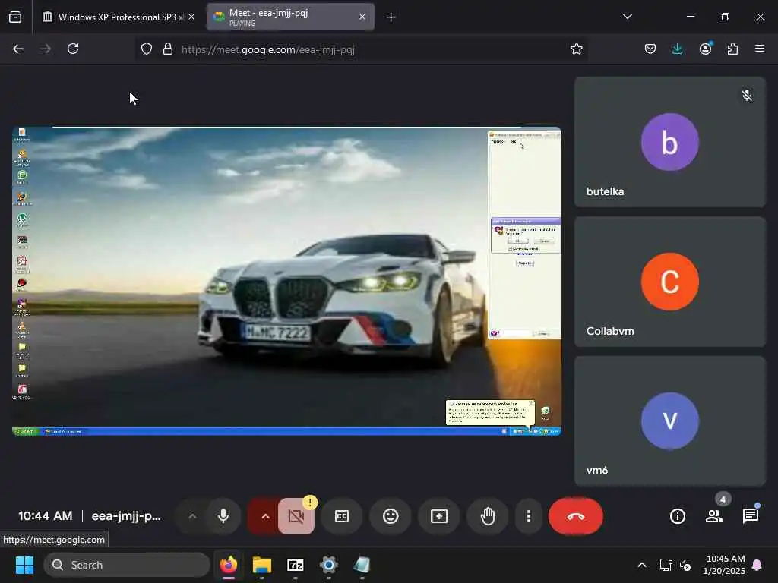The image size is (778, 583).
Task: Switch to the Windows XP Professional SP3 tab
Action: click(119, 17)
